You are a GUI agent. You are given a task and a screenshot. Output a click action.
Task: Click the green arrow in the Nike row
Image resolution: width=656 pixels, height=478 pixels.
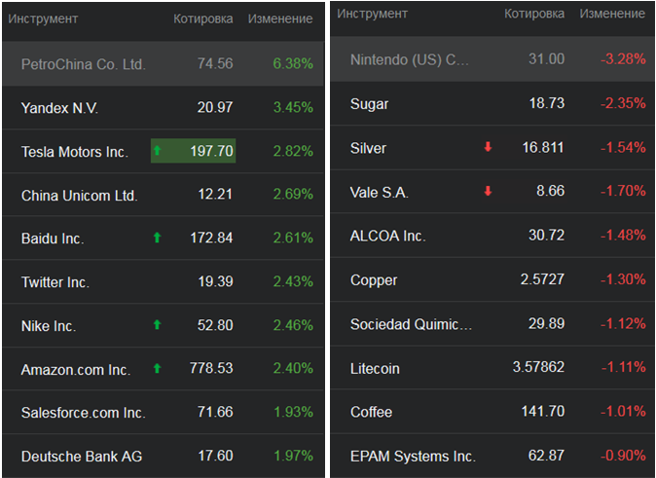coord(157,325)
